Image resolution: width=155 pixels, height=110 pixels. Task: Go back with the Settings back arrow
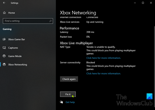pos(4,3)
